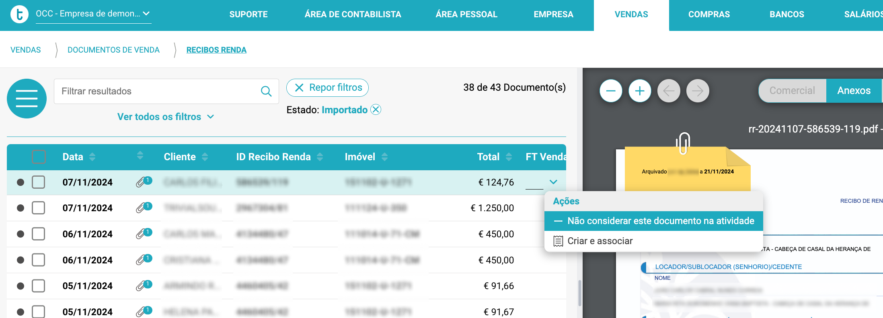This screenshot has height=318, width=883.
Task: Click the FT Venda column header
Action: tap(546, 157)
